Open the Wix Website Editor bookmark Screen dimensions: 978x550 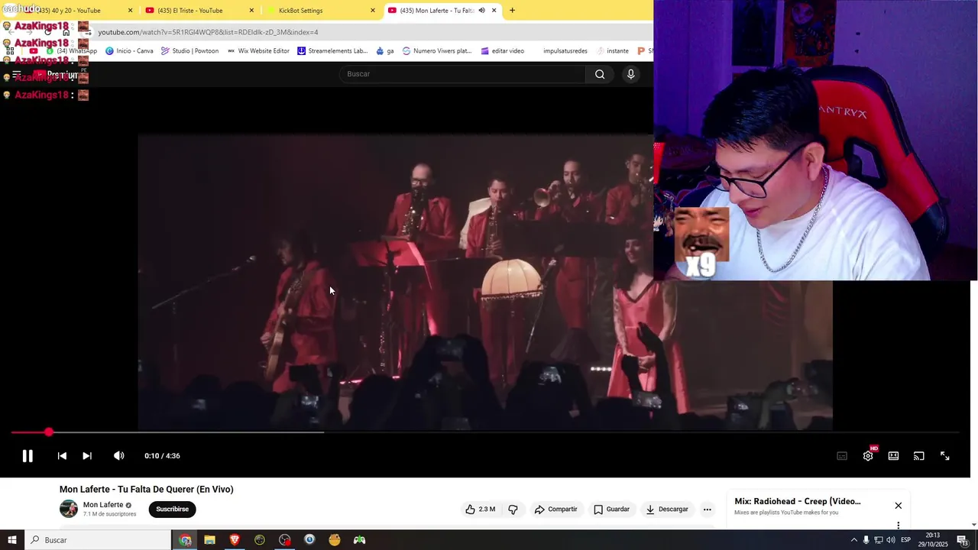(x=257, y=51)
